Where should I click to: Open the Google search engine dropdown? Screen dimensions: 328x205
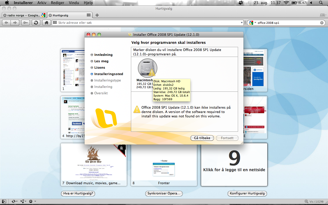tap(252, 23)
